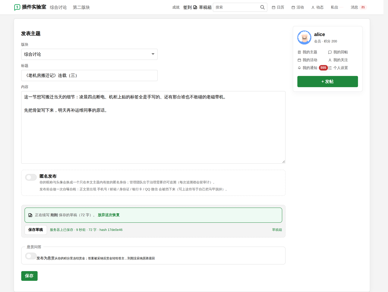
Task: Open 综合讨论 in the top navigation
Action: click(58, 7)
